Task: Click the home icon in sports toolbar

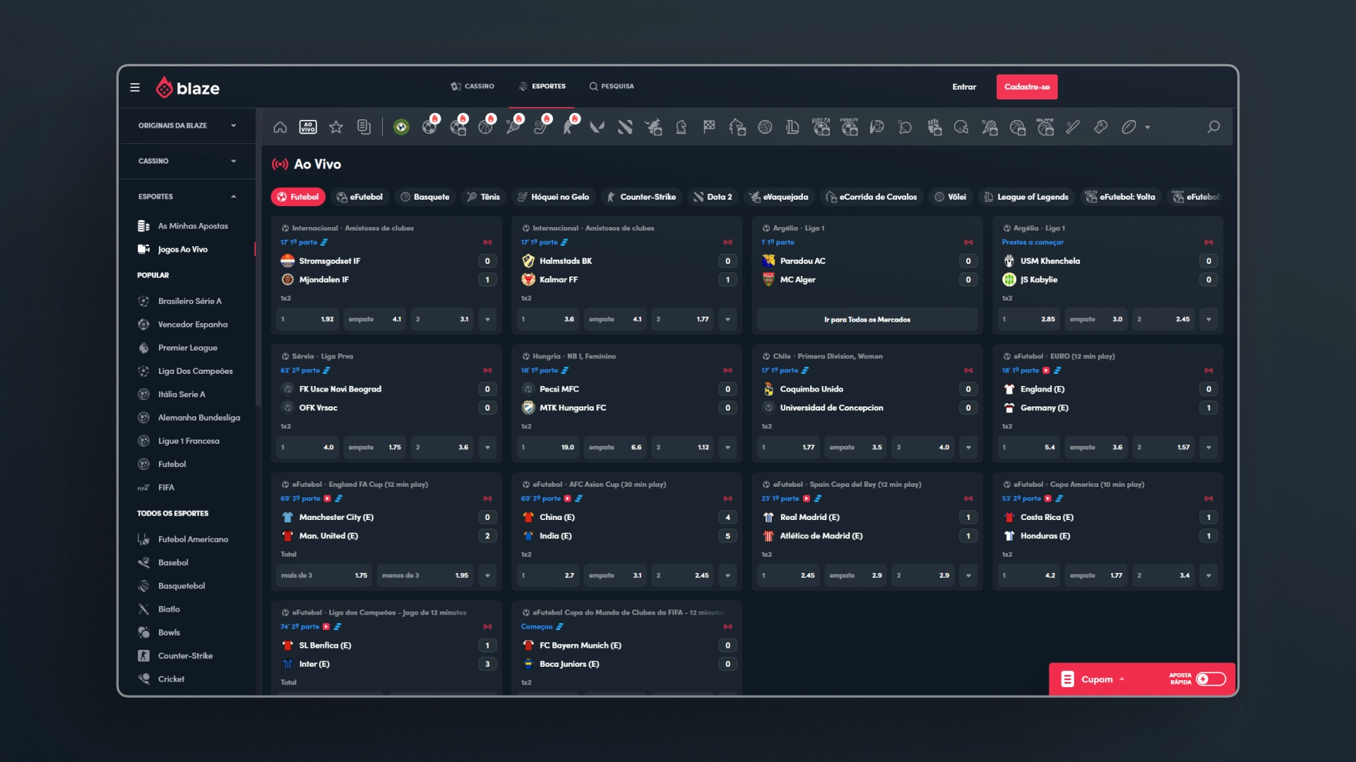Action: (280, 127)
